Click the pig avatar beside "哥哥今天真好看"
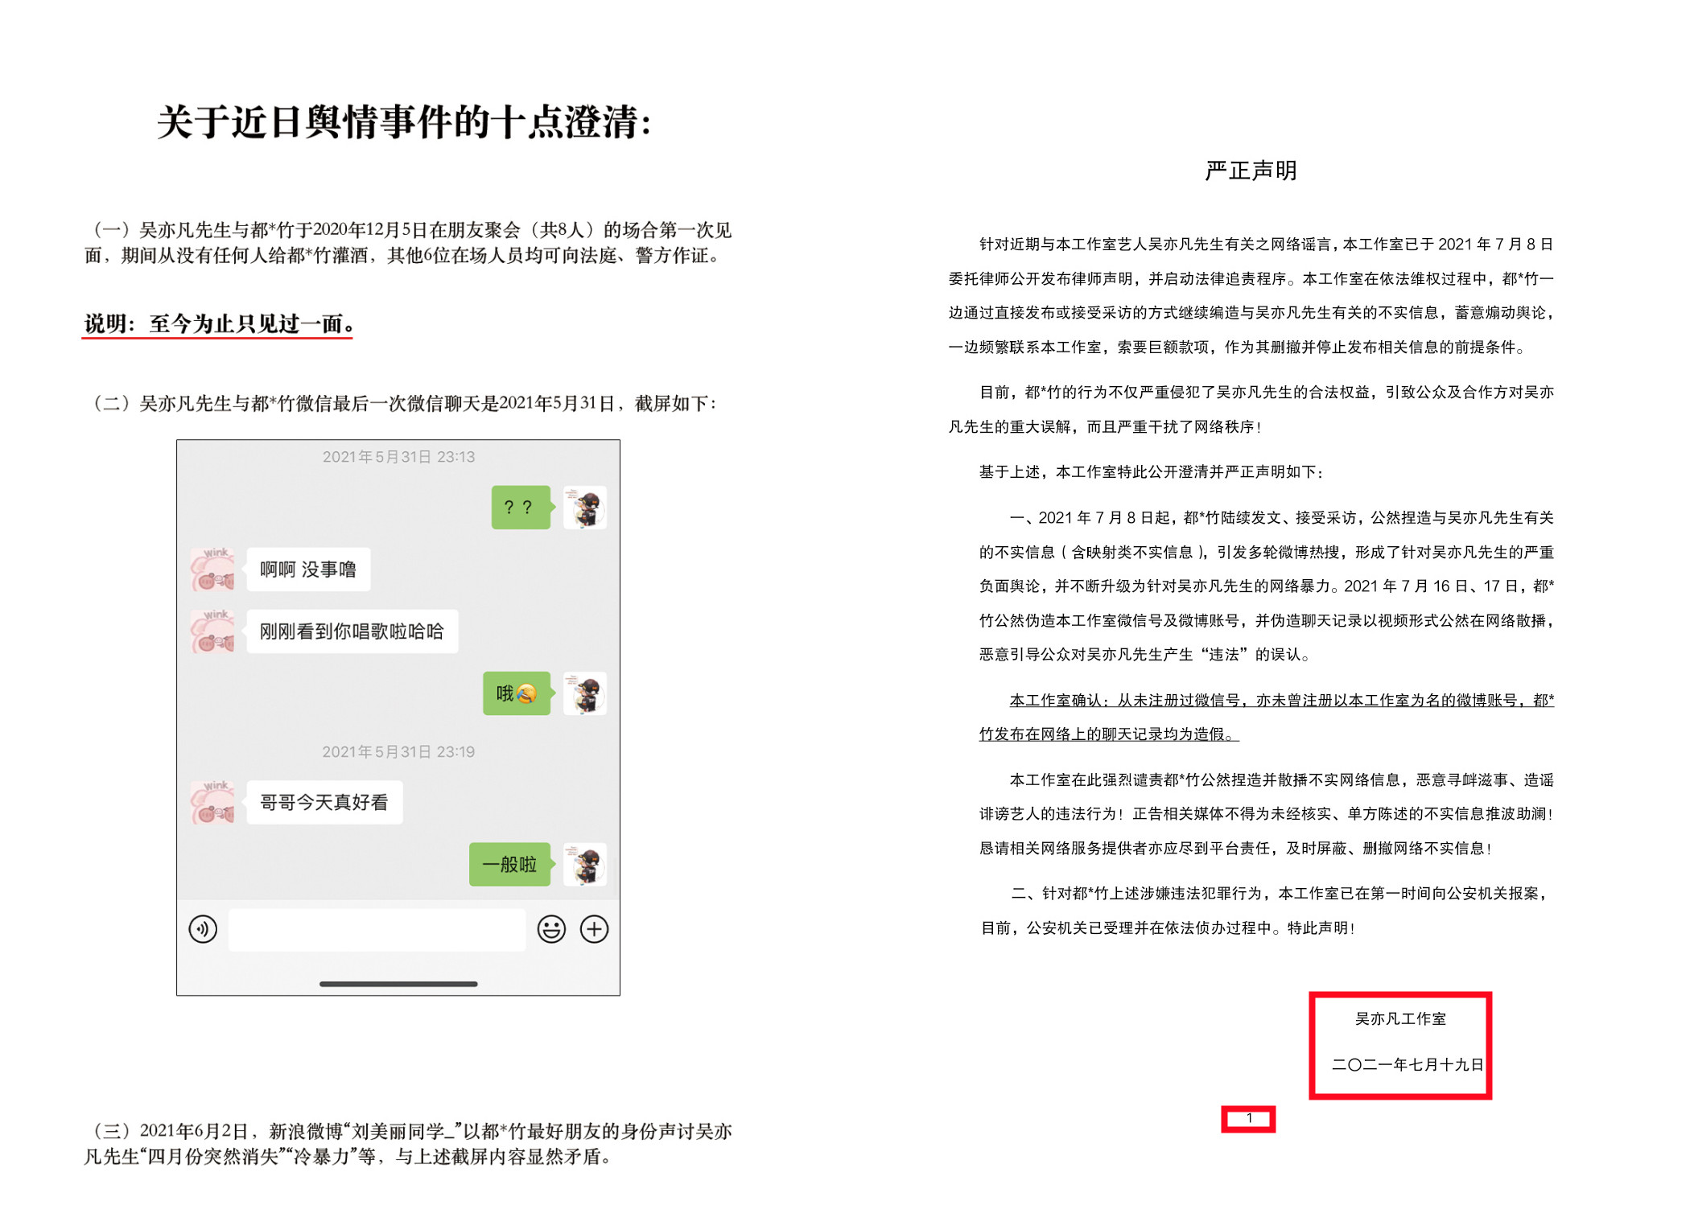 (x=213, y=803)
